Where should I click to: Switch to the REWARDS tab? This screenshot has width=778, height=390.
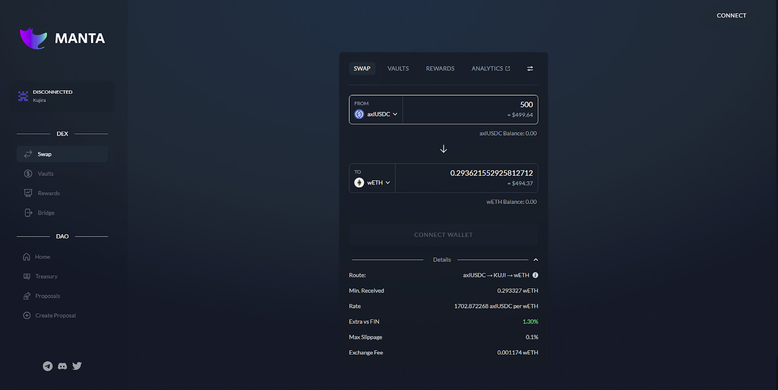pyautogui.click(x=440, y=68)
